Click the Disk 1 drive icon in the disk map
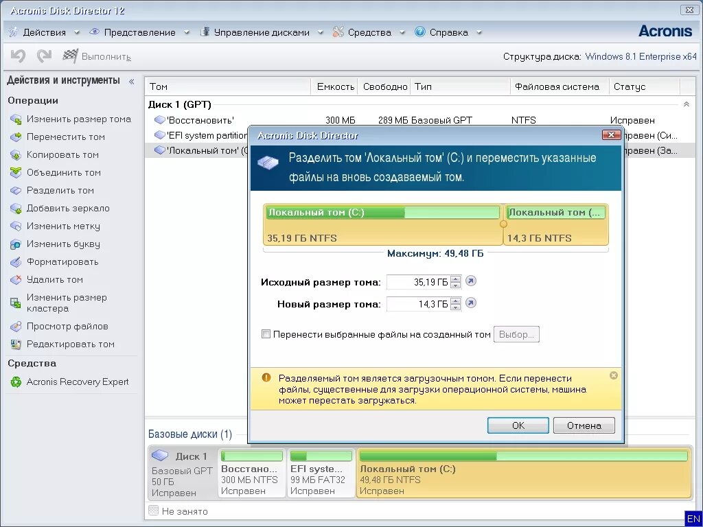Screen dimensions: 703x527 click(160, 456)
